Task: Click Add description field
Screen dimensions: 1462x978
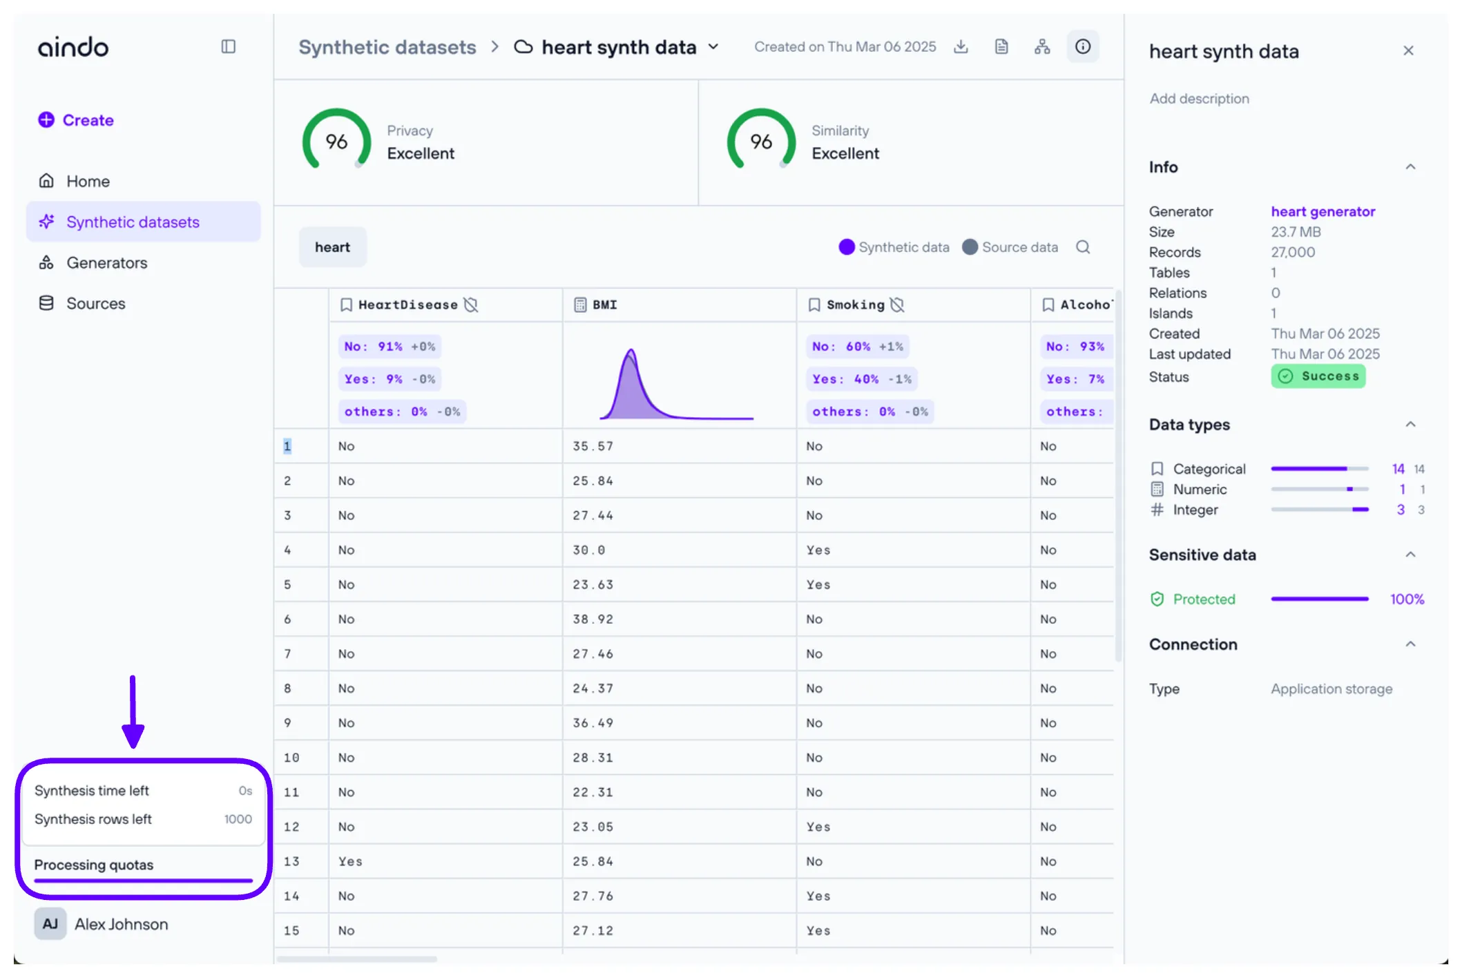Action: click(1199, 99)
